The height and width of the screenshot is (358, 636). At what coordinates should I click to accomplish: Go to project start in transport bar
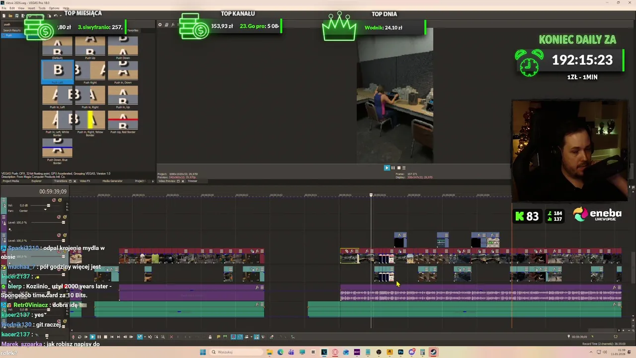point(112,337)
